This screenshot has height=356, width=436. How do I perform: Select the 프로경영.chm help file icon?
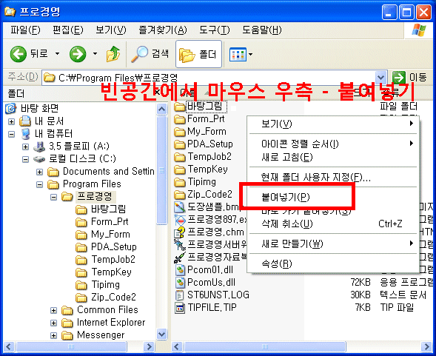coord(180,232)
